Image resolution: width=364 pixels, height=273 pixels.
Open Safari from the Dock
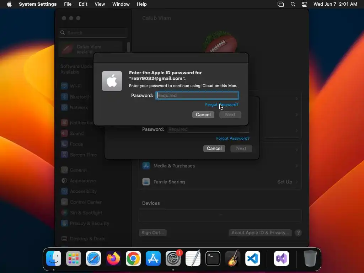[x=93, y=258]
